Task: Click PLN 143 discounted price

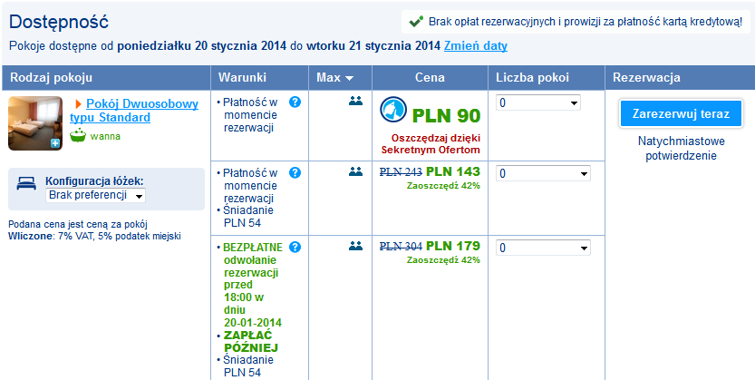Action: [x=453, y=171]
